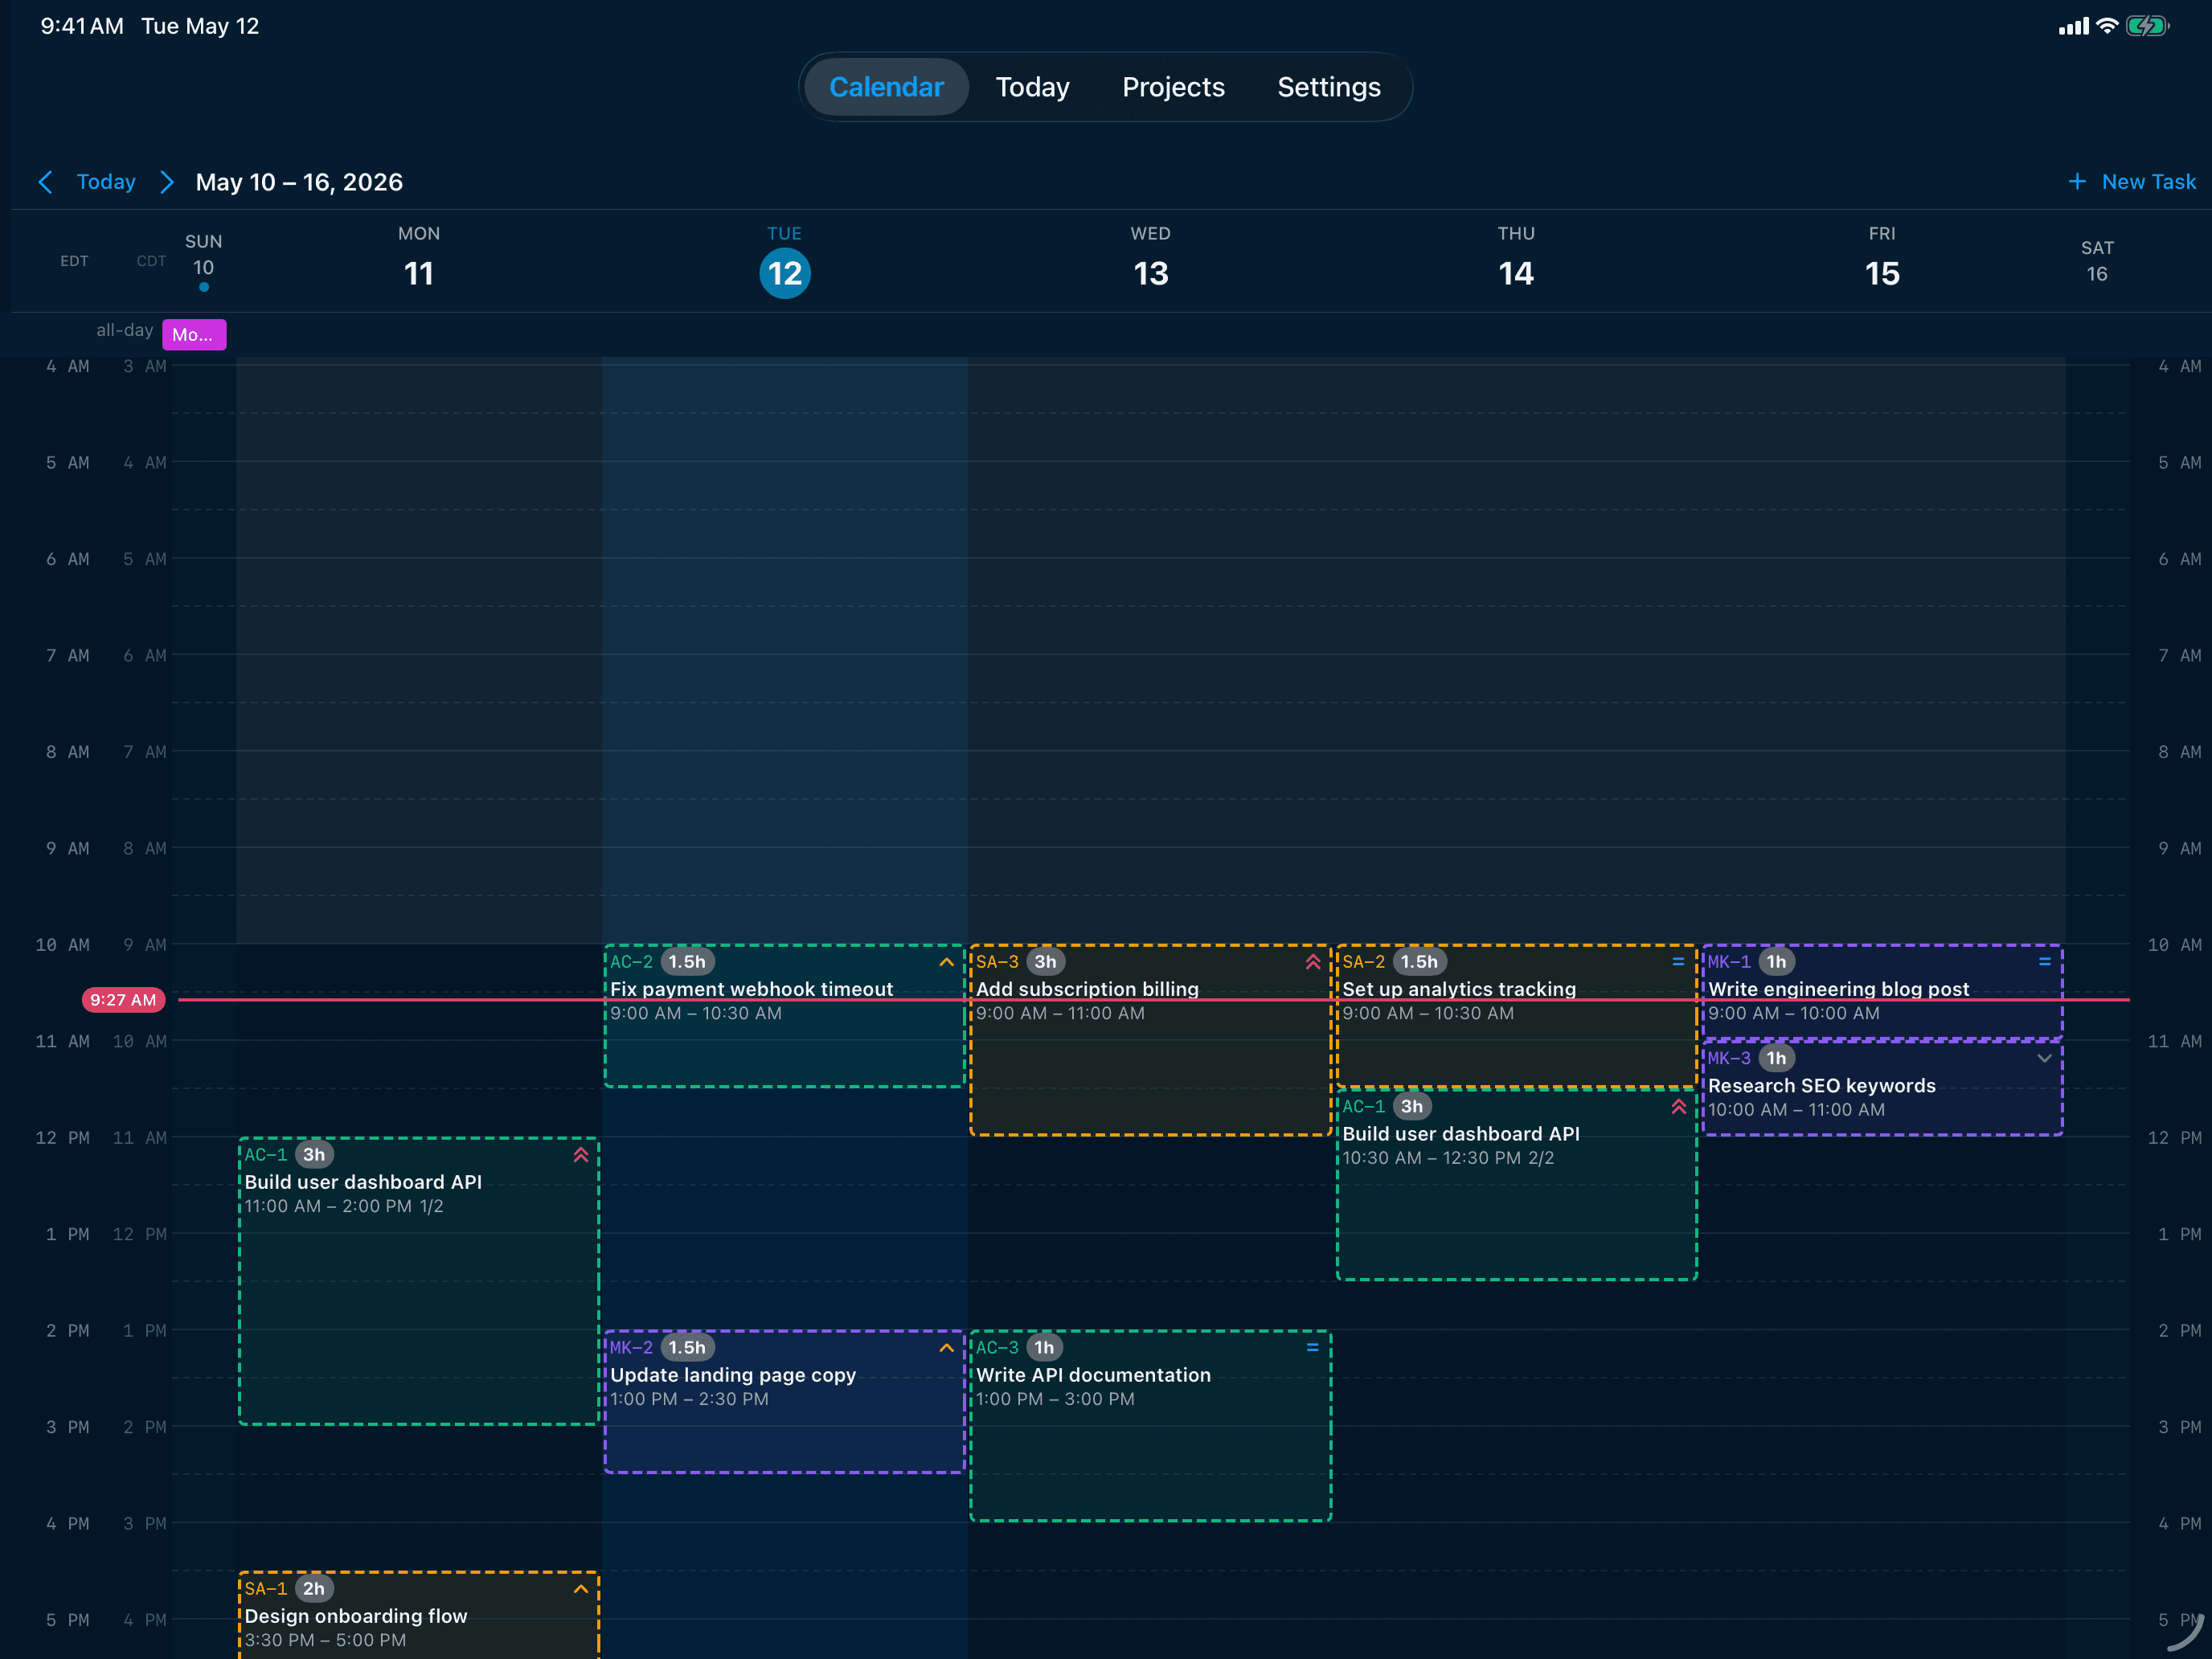Select Thursday 14 day header
The width and height of the screenshot is (2212, 1659).
pos(1516,260)
